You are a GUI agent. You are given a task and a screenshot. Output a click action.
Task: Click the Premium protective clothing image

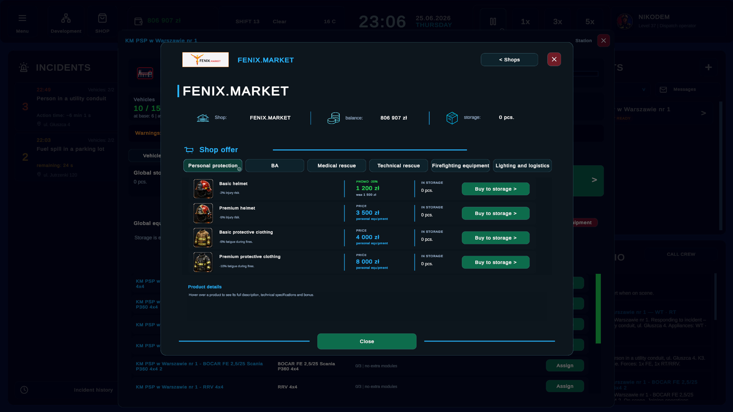click(203, 262)
